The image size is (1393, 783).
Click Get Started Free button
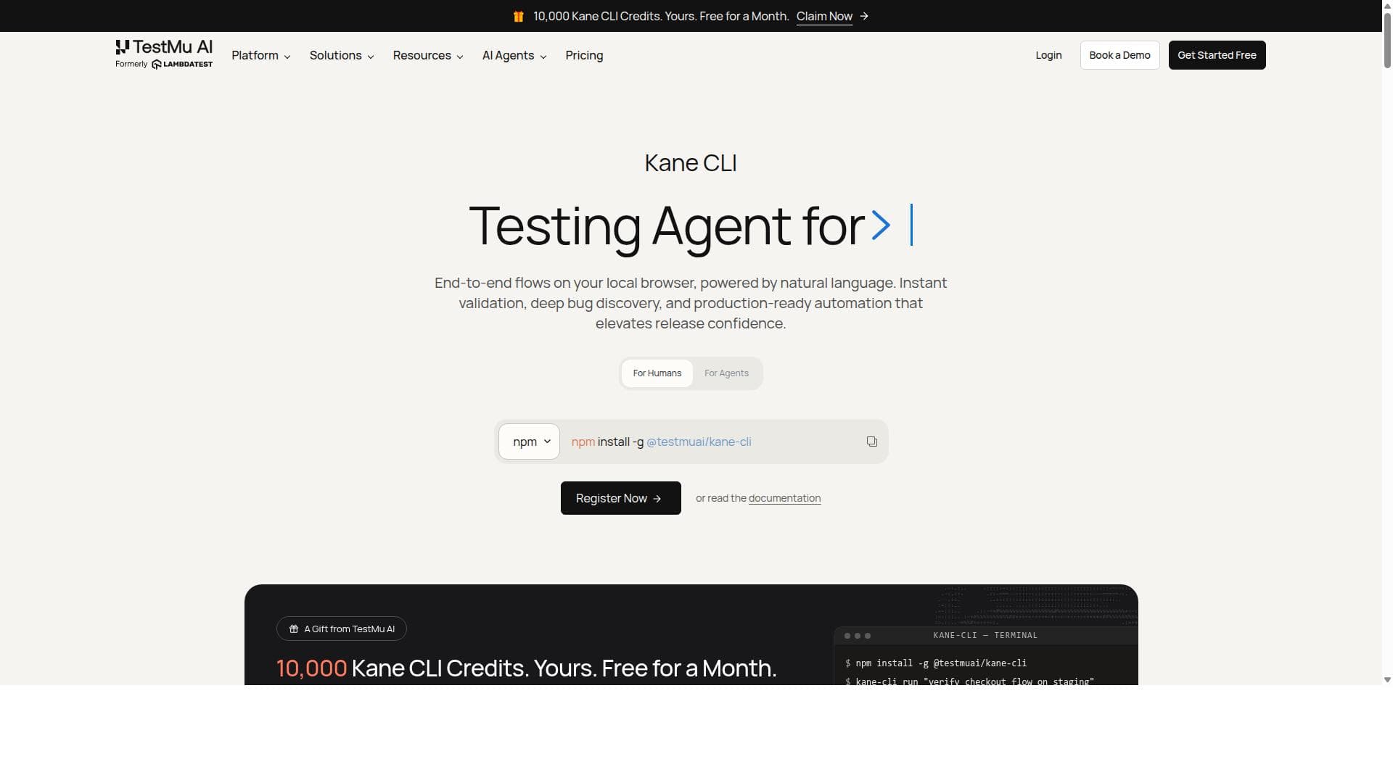(1217, 55)
